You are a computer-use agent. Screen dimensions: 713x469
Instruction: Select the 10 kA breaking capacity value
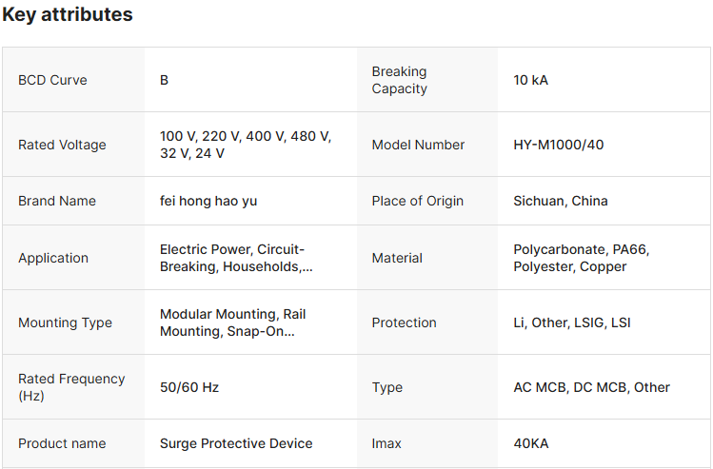[x=530, y=80]
